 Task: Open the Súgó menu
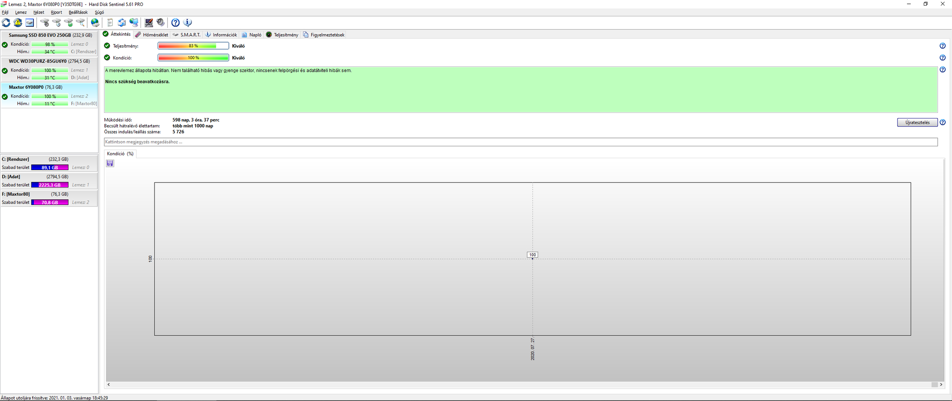pyautogui.click(x=99, y=12)
